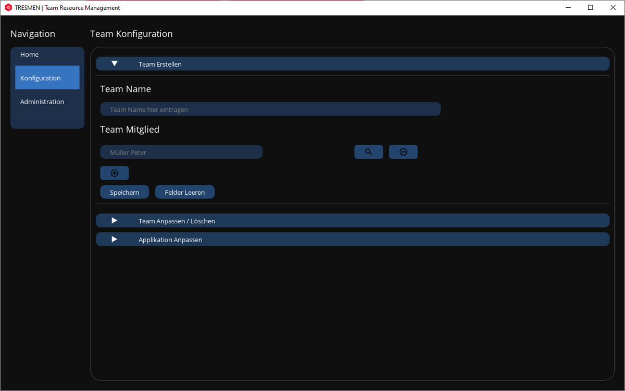Open the Administration navigation item

(42, 102)
